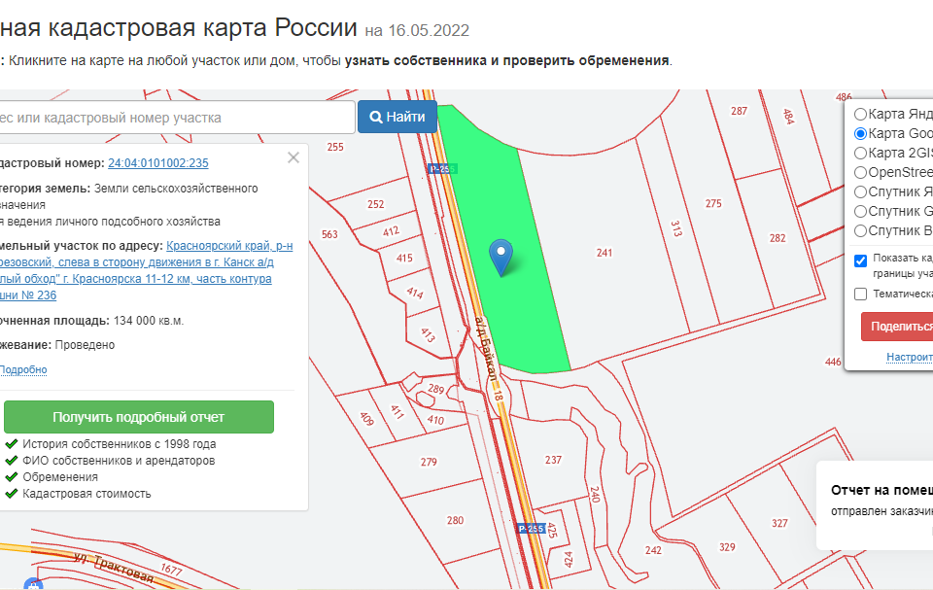933x590 pixels.
Task: Open cadastral number 24:04:0101002:235 link
Action: coord(157,163)
